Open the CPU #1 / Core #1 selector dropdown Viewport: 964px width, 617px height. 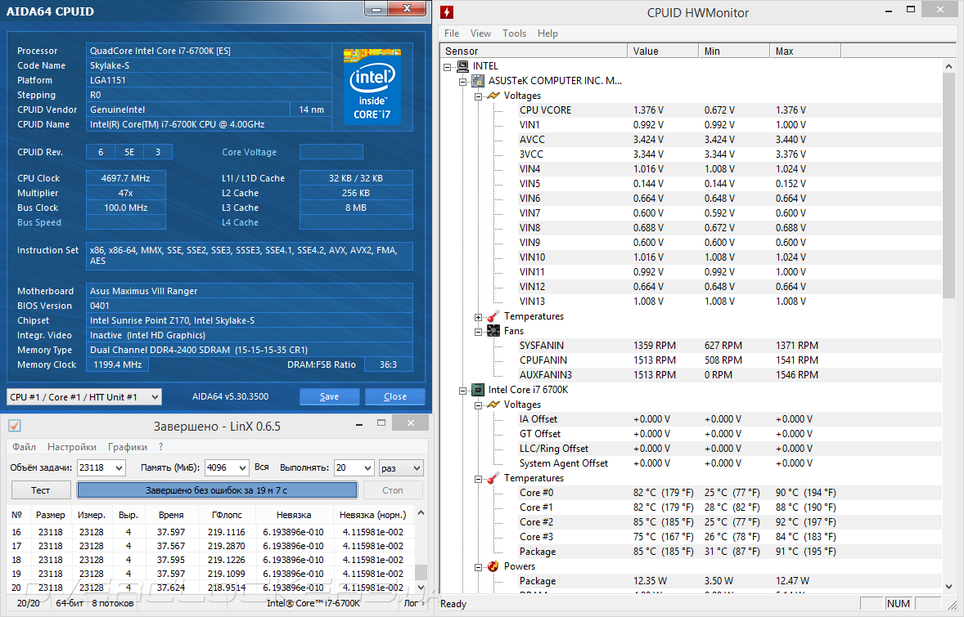point(153,397)
